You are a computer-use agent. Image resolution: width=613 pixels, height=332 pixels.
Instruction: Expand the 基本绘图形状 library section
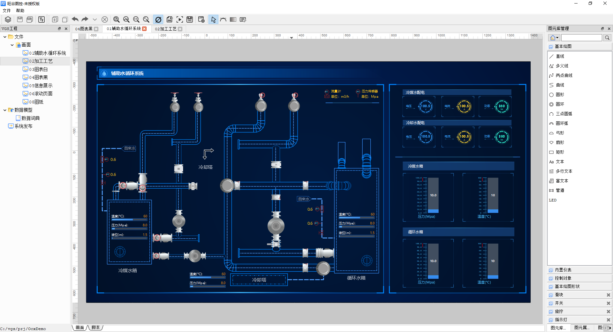click(579, 287)
